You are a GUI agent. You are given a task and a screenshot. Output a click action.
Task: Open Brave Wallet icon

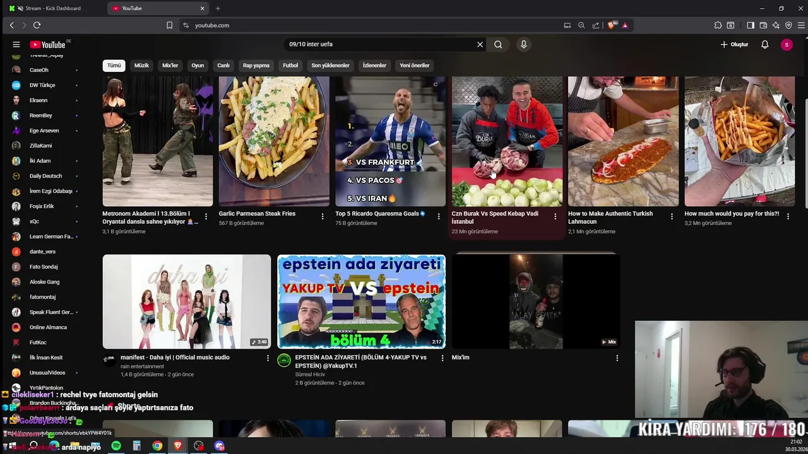click(763, 25)
